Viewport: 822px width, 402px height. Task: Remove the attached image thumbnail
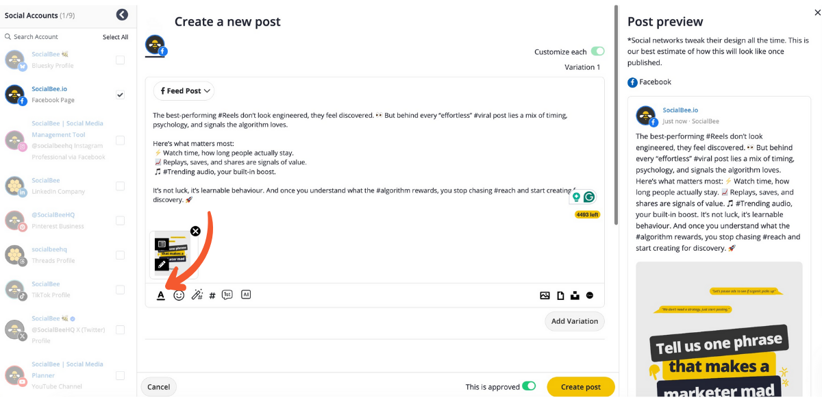(x=195, y=231)
